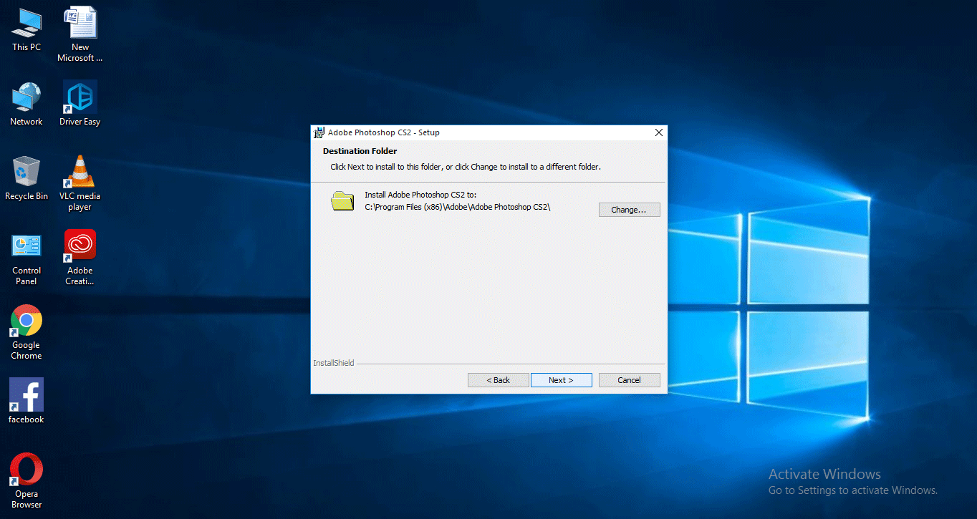
Task: Click Next to install to this folder
Action: [561, 379]
